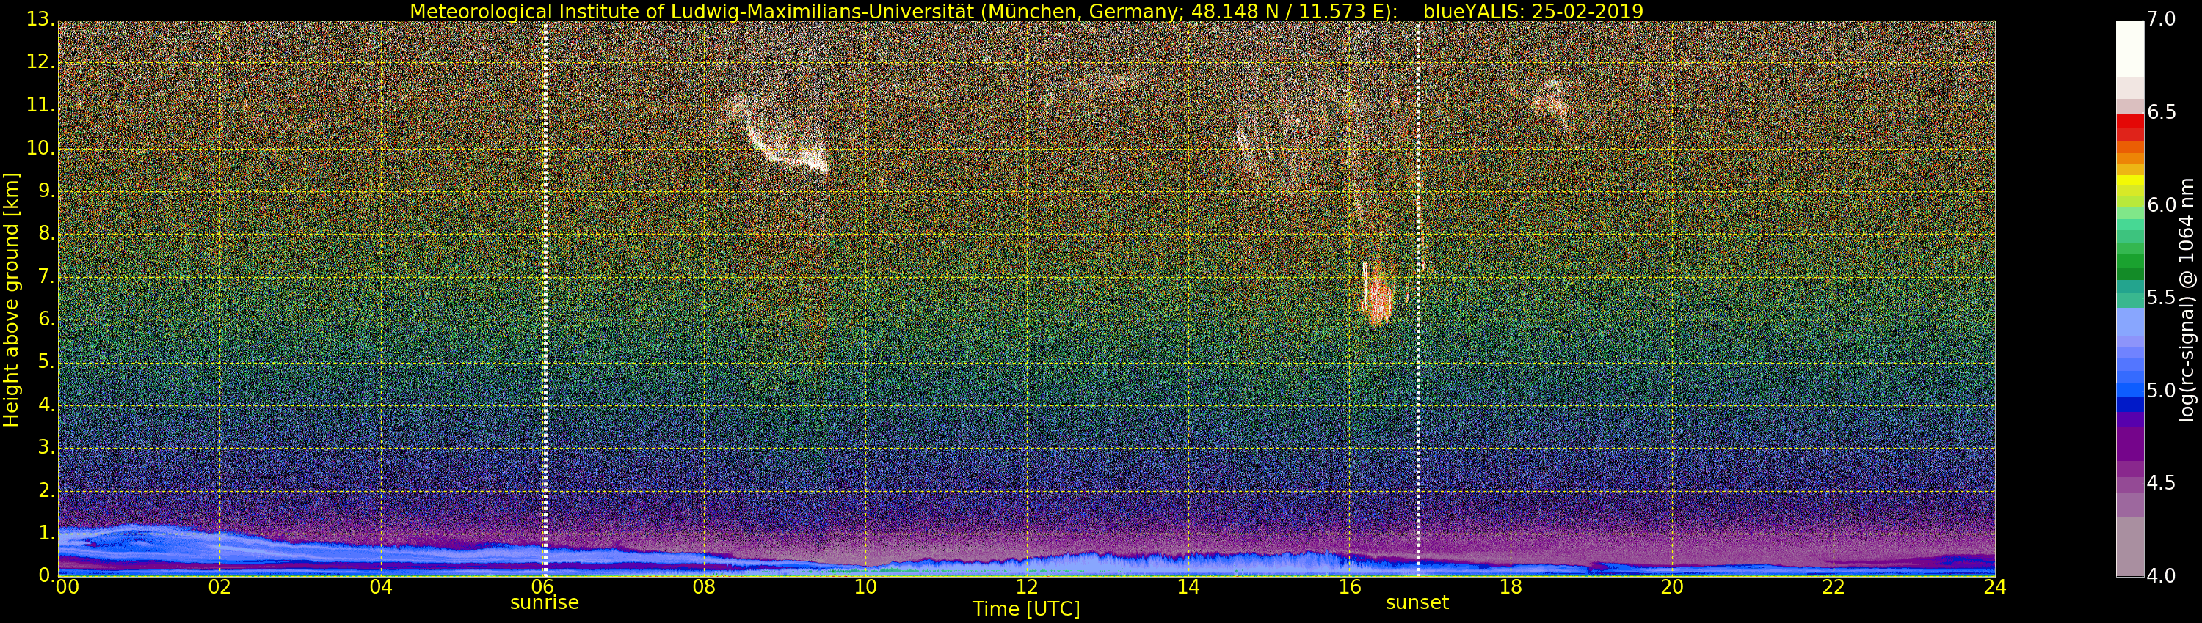Click height axis tick '13.'
Viewport: 2202px width, 623px height.
point(40,20)
